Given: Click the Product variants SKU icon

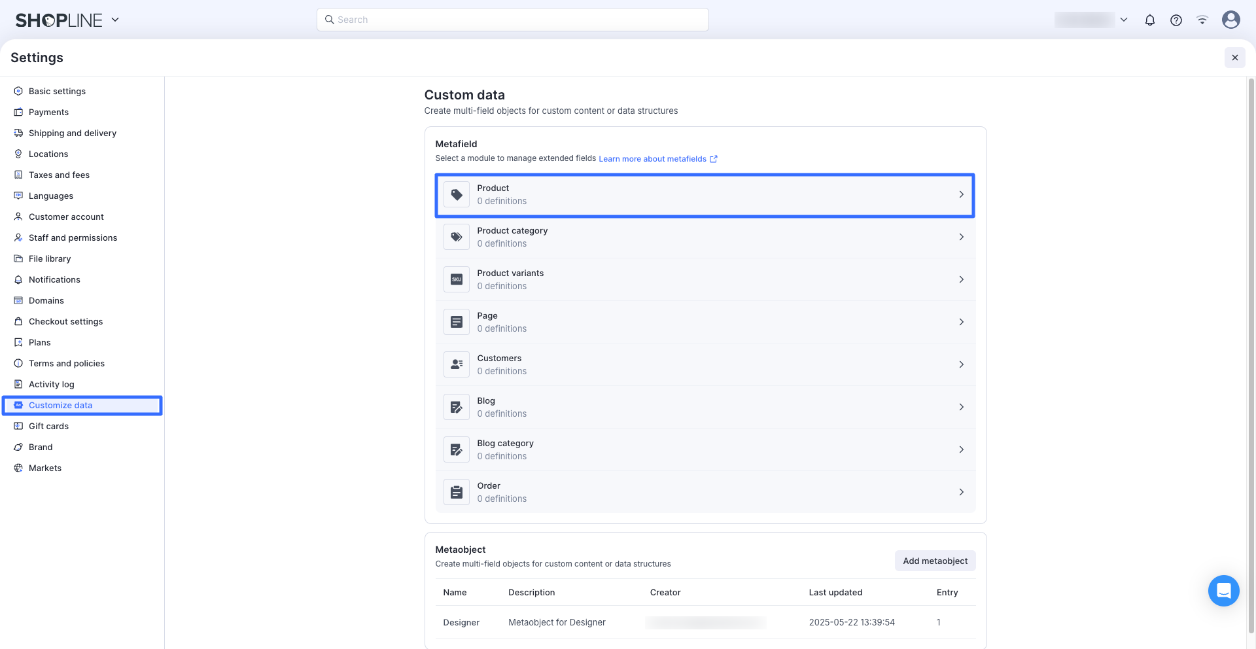Looking at the screenshot, I should 457,279.
